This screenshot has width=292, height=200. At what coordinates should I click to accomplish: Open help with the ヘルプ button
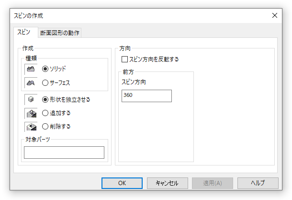tap(258, 183)
